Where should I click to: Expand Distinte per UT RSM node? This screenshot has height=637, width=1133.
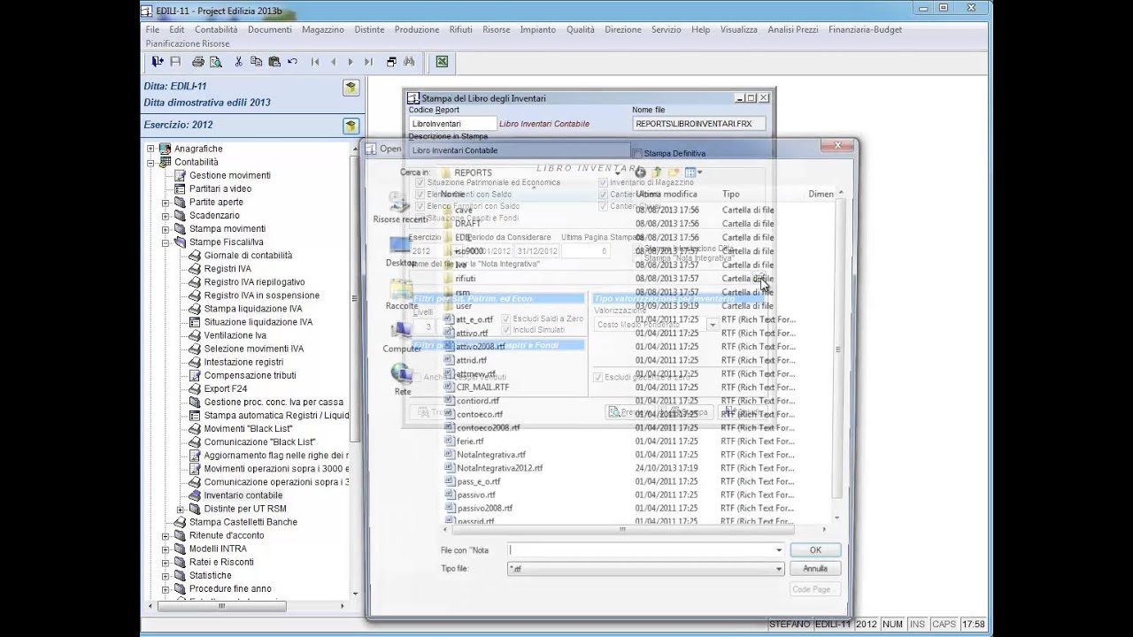click(x=181, y=509)
